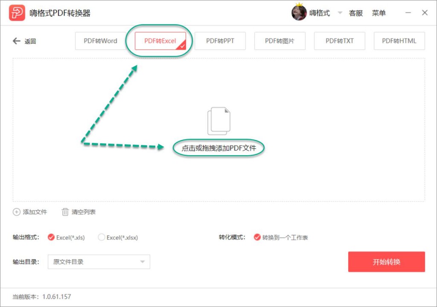Viewport: 437px width, 307px height.
Task: Expand the account dropdown arrow beside 嗨格式
Action: (x=340, y=13)
